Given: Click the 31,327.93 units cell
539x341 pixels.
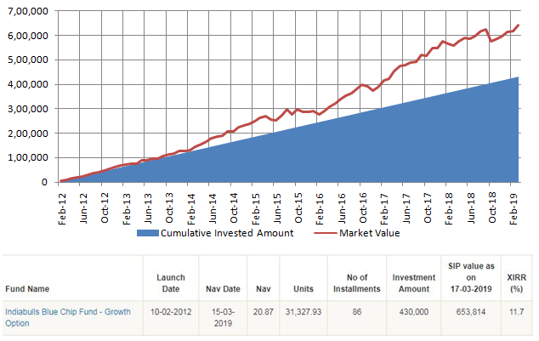Looking at the screenshot, I should pos(302,313).
